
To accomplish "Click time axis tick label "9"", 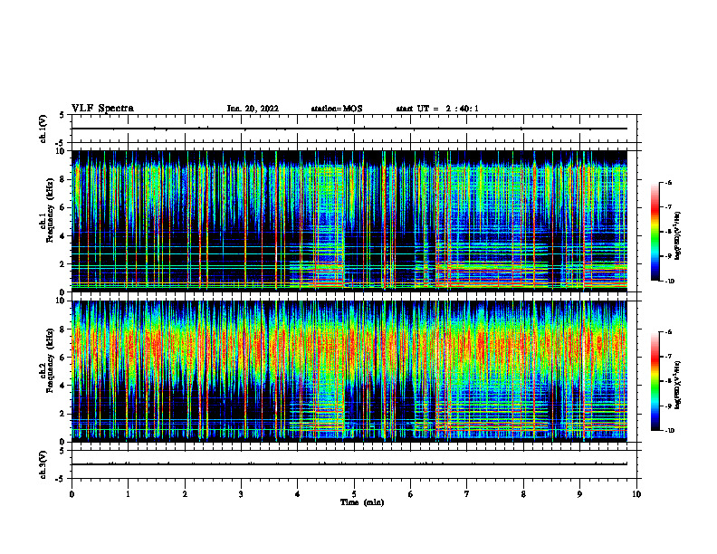I will (579, 494).
